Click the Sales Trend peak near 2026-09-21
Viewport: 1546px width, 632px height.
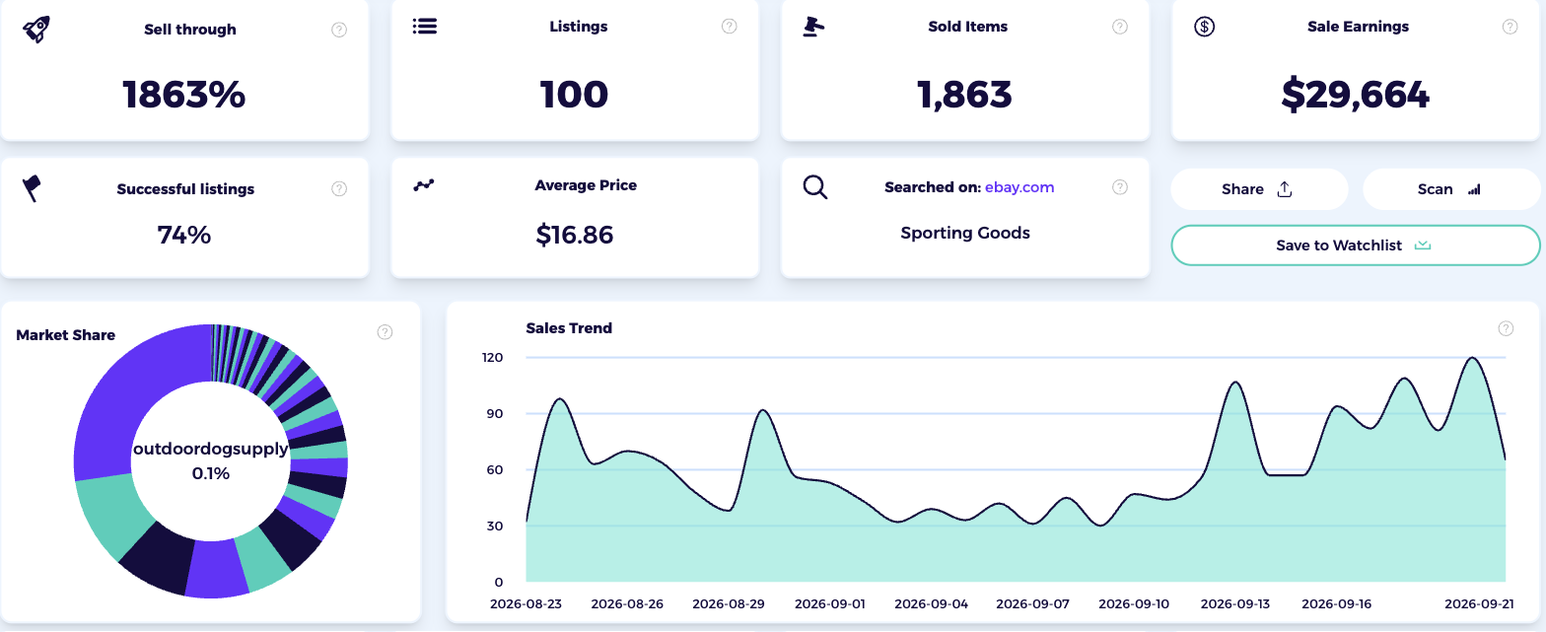1473,358
